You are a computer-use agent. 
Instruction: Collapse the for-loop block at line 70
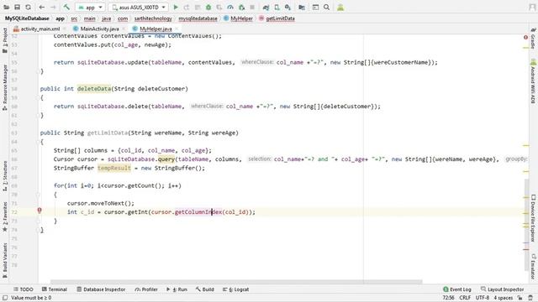coord(39,195)
